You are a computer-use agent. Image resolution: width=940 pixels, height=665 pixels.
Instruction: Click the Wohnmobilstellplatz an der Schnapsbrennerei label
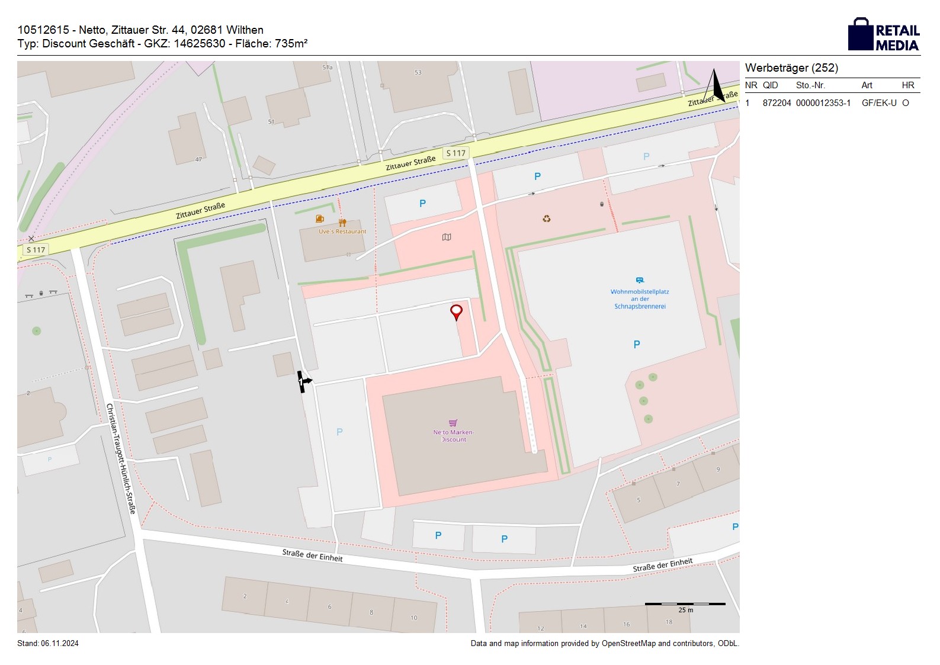click(x=640, y=299)
